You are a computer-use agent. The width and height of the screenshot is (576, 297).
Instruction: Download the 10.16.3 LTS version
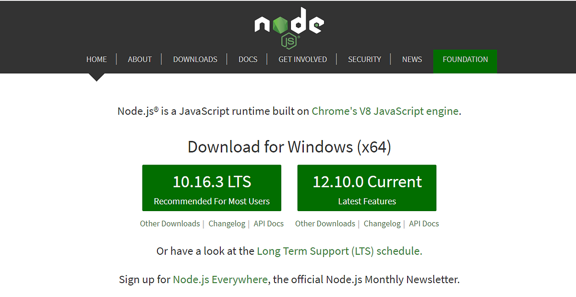tap(212, 188)
